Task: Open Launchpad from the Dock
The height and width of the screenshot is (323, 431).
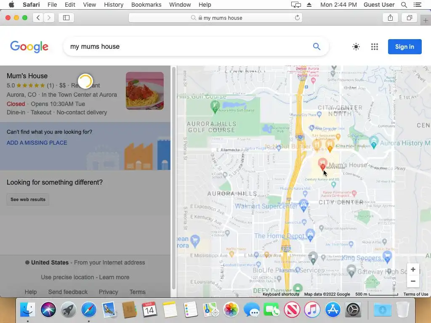Action: 68,309
